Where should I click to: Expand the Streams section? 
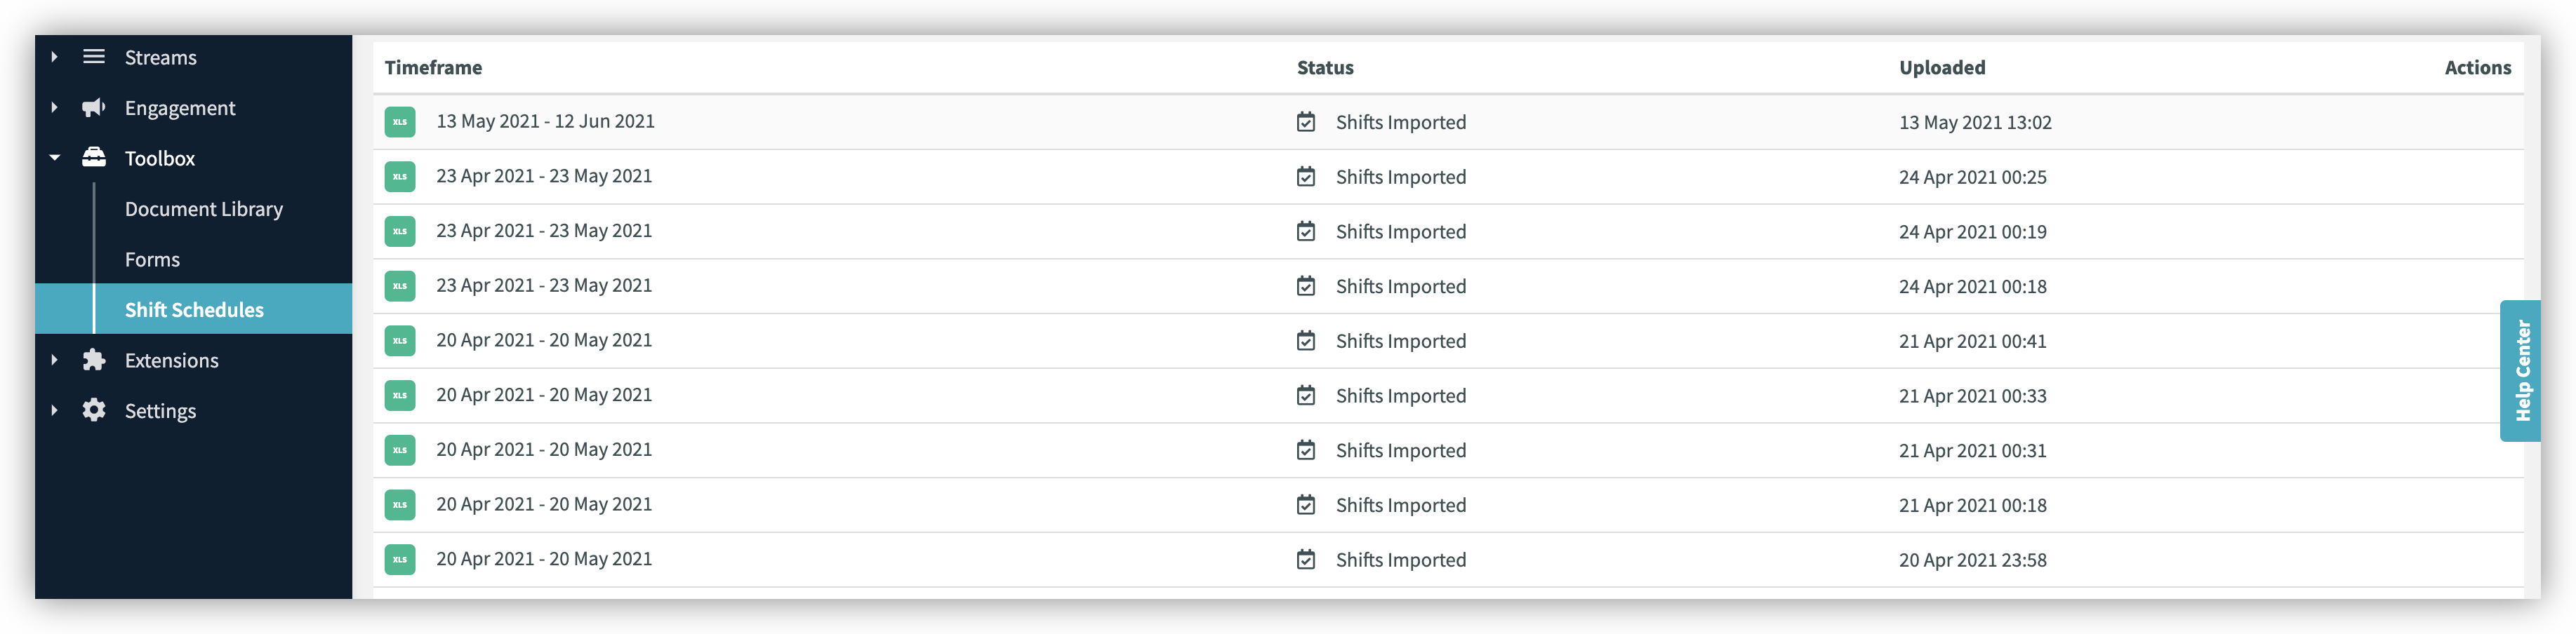(x=54, y=57)
